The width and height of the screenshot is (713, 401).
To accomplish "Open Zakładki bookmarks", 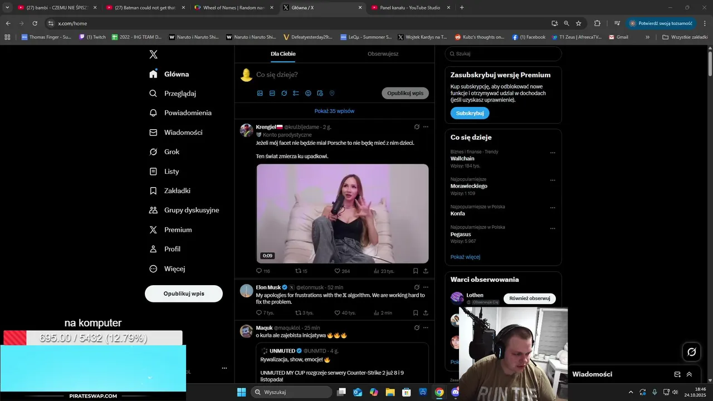I will [x=170, y=191].
